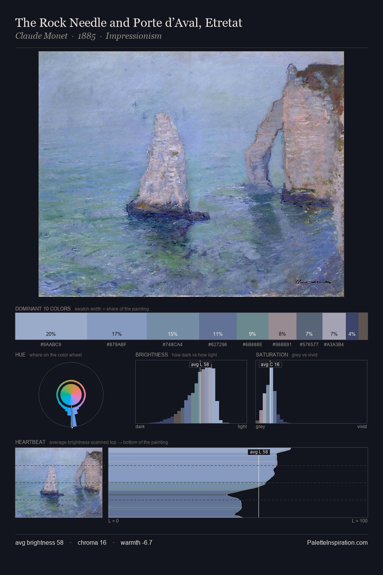The height and width of the screenshot is (575, 383).
Task: Click the hue color wheel
Action: pos(71,394)
